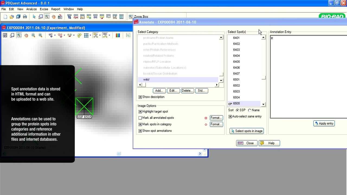This screenshot has height=195, width=347.
Task: Click the green yellow spot link icon
Action: point(79,35)
